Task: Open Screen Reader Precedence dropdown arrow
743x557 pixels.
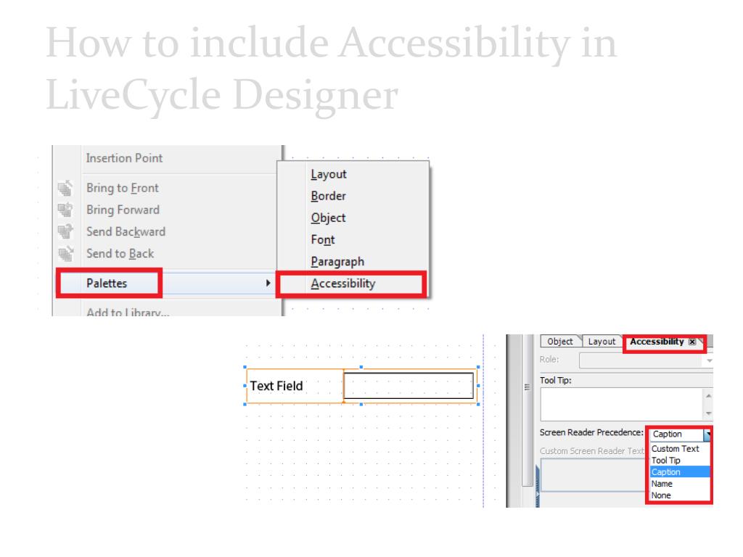Action: 707,434
